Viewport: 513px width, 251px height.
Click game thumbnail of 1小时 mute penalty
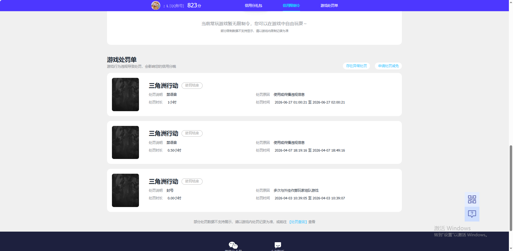pyautogui.click(x=125, y=95)
